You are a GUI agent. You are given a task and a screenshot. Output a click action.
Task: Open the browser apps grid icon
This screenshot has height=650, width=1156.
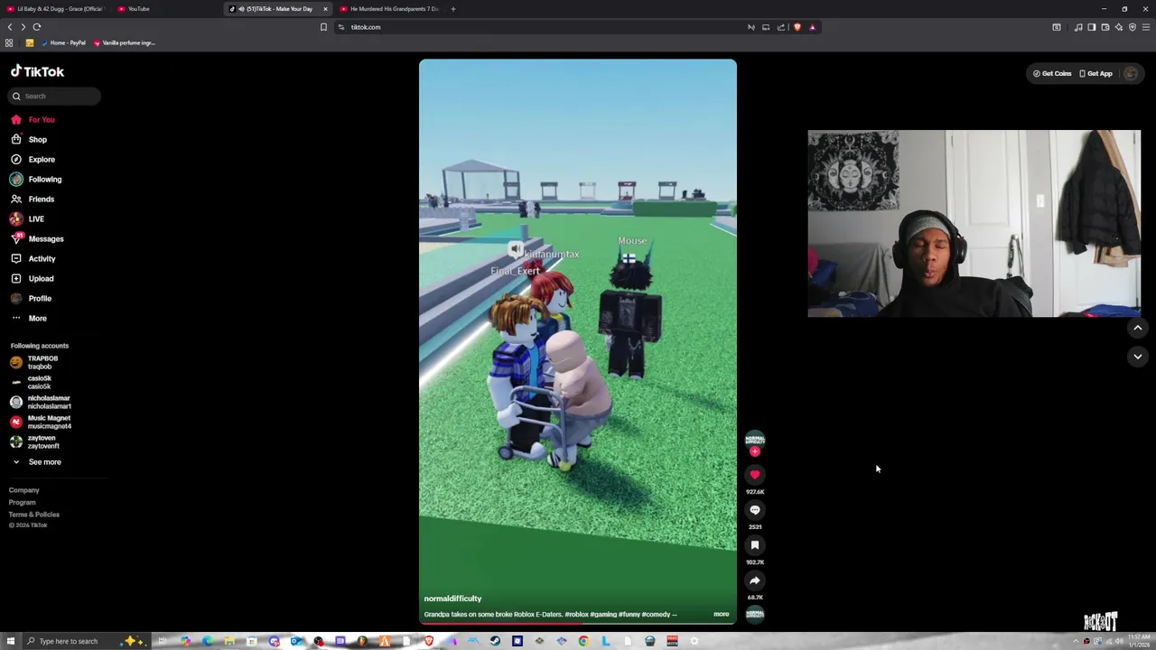(9, 42)
